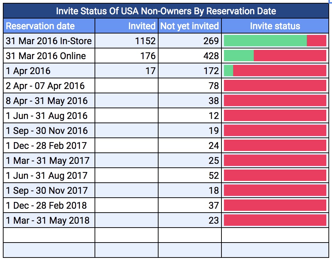
Task: Click the not-yet-invited value 78
Action: (x=214, y=85)
